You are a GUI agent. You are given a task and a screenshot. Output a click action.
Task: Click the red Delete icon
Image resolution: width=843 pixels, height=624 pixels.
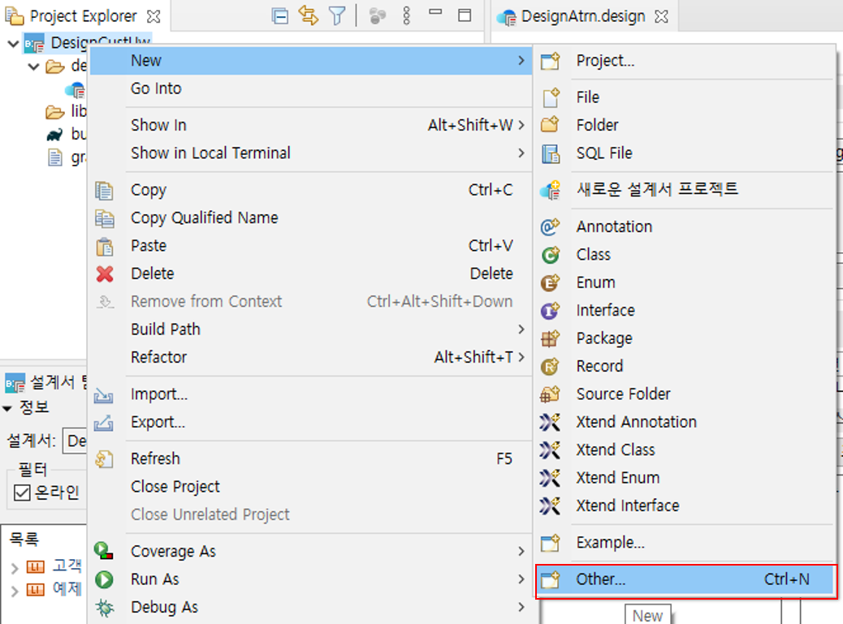(105, 274)
